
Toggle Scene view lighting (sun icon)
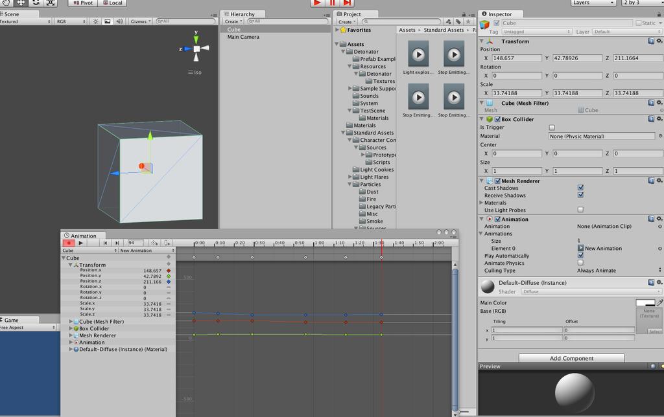click(96, 21)
